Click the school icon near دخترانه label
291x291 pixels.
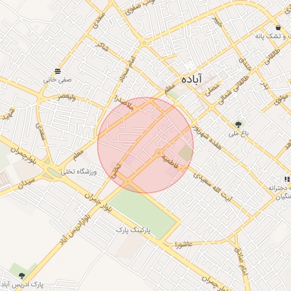[288, 179]
